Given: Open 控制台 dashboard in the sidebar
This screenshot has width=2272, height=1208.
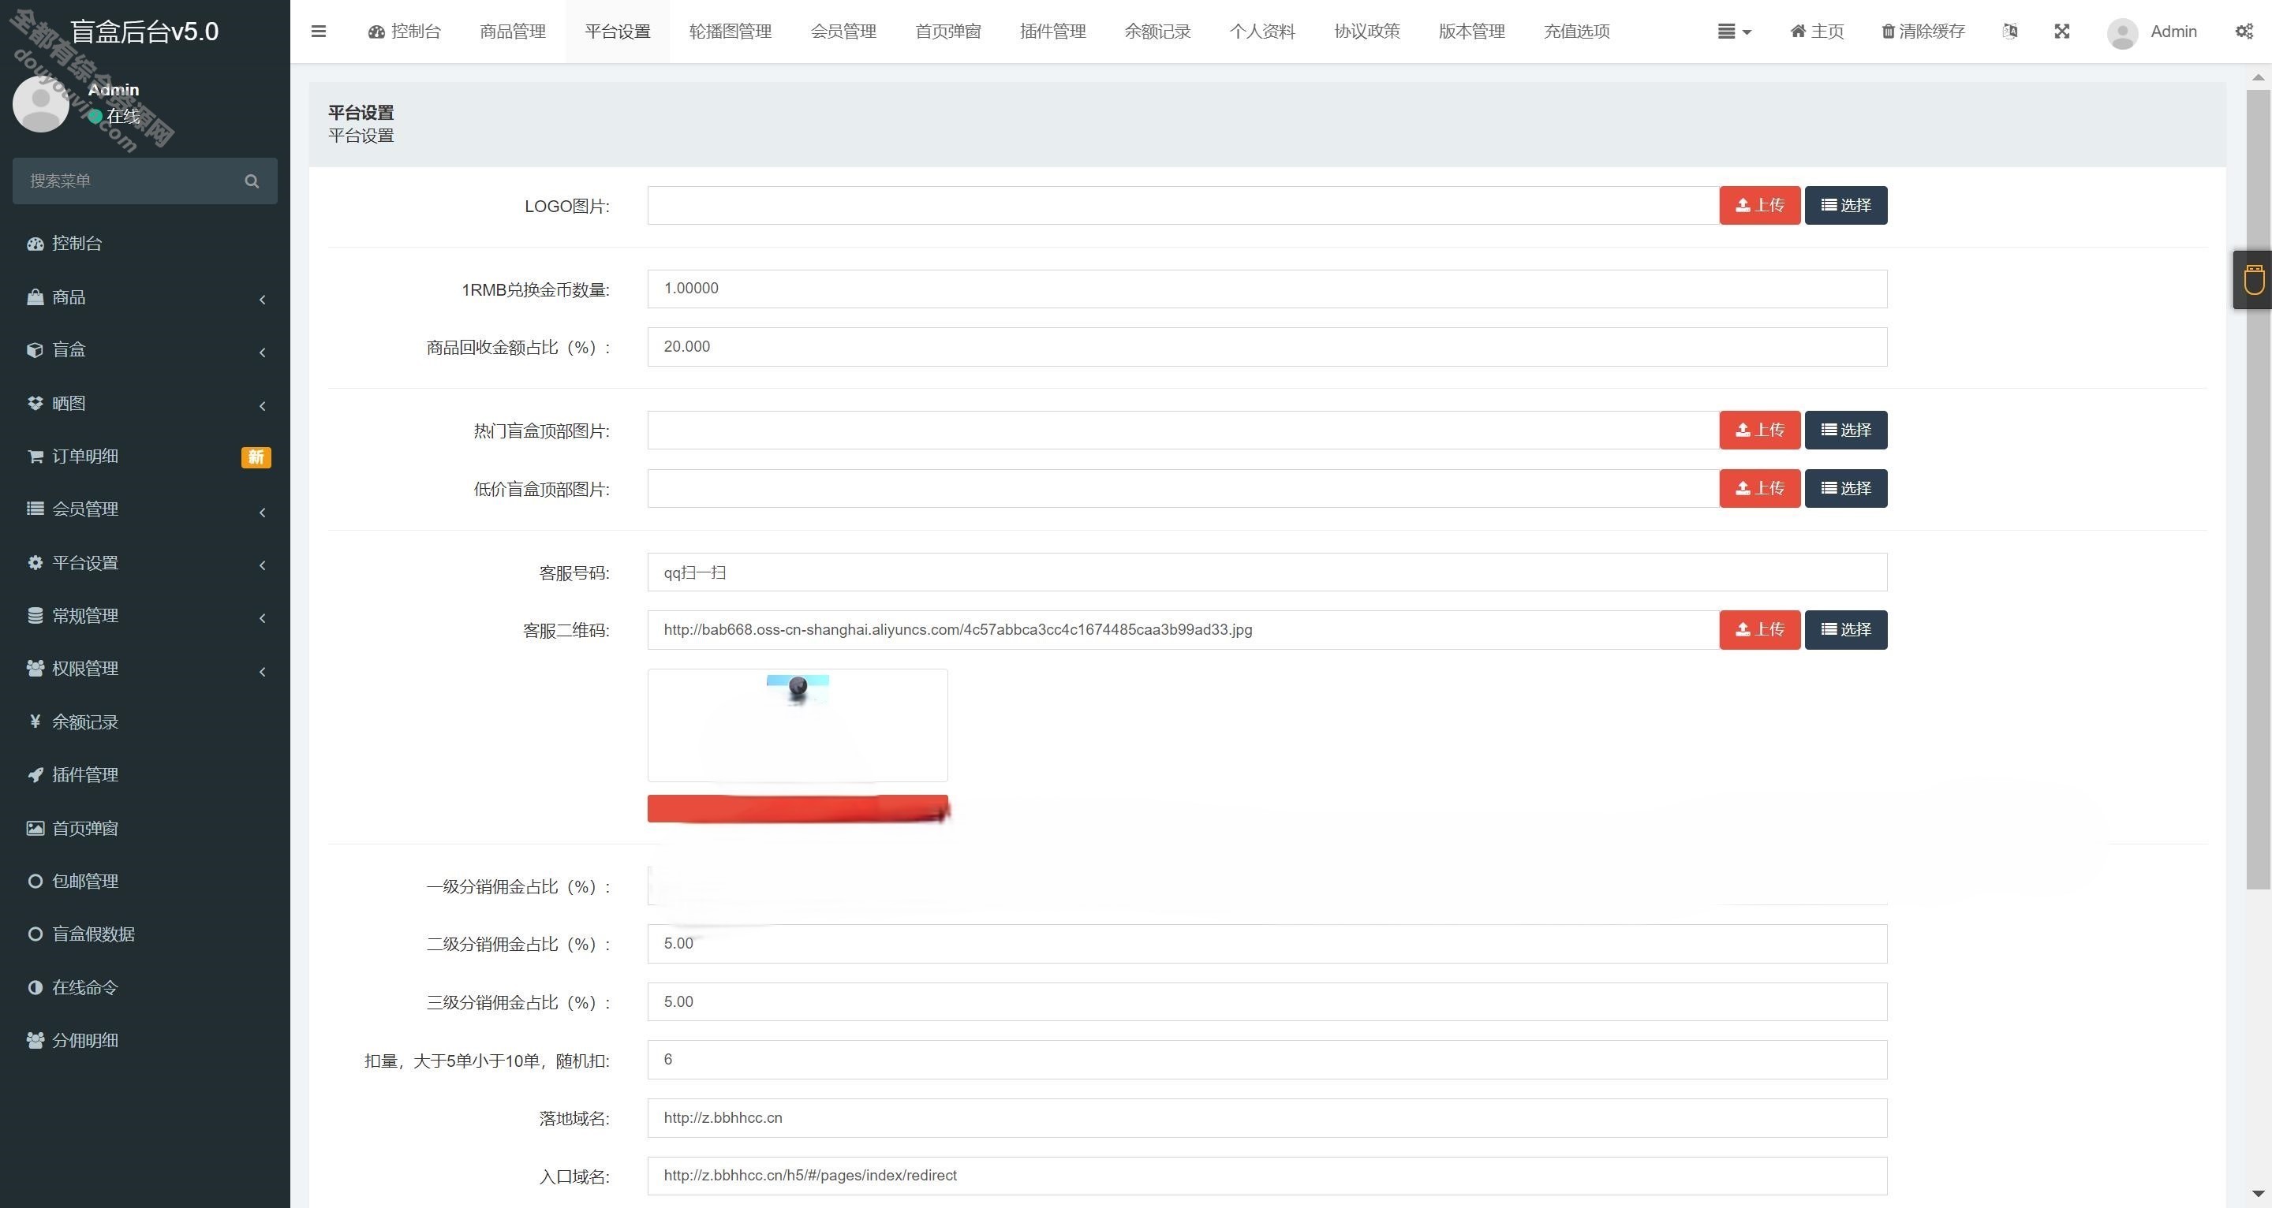Looking at the screenshot, I should 144,244.
